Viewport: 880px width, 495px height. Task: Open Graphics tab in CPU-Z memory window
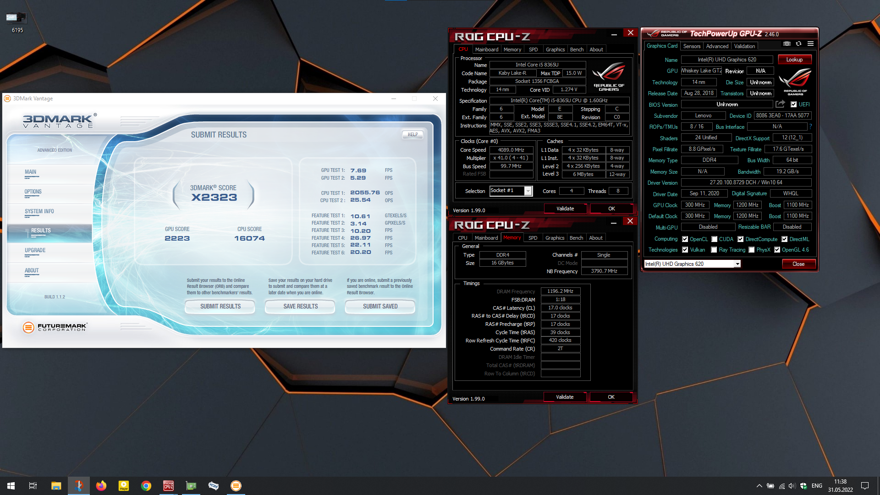(x=555, y=238)
